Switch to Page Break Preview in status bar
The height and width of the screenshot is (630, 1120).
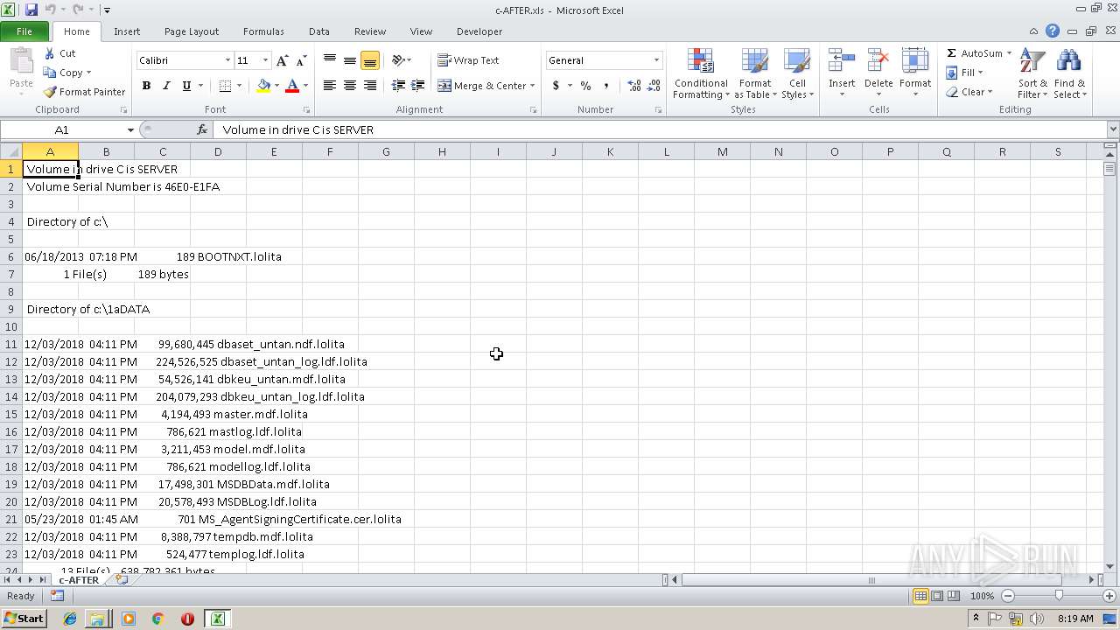954,596
